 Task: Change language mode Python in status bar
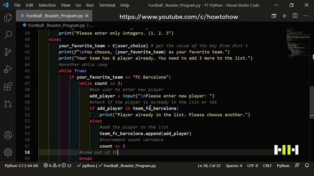[283, 166]
